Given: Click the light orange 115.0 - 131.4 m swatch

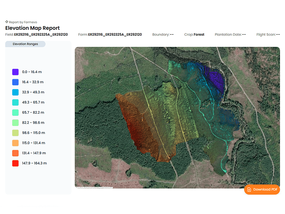Looking at the screenshot, I should point(15,143).
